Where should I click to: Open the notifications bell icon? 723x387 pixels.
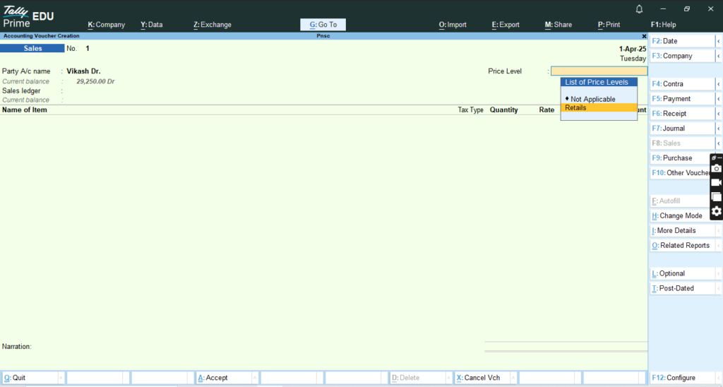[639, 9]
